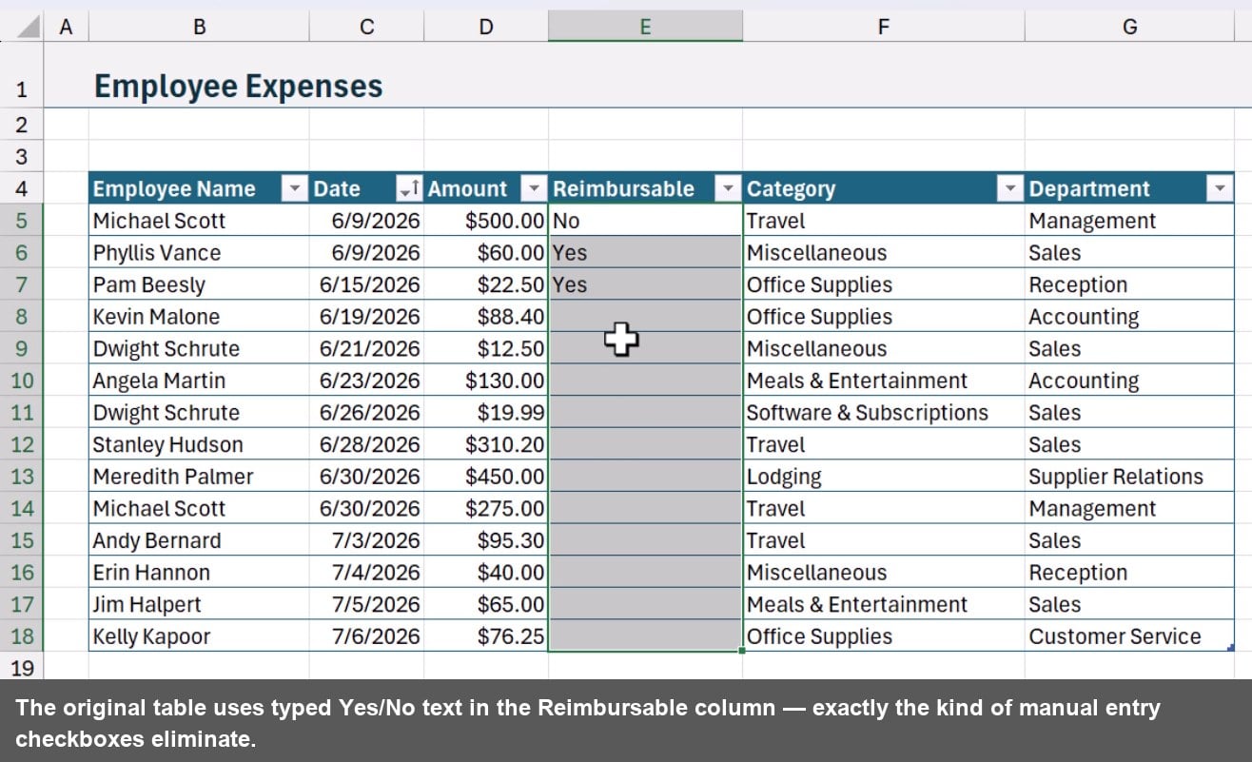Select the Customer Service department cell
Viewport: 1252px width, 762px height.
tap(1129, 636)
